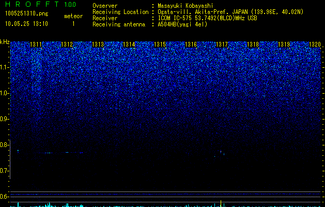Click the 0.8 kHz axis label
The width and height of the screenshot is (325, 207).
click(x=4, y=145)
